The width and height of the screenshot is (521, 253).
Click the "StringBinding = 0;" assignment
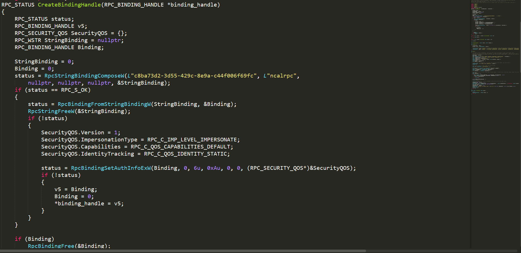(x=44, y=62)
